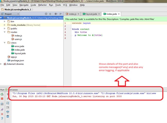The height and width of the screenshot is (123, 167).
Task: Click the up arrow in Run console toolbar
Action: click(x=7, y=94)
